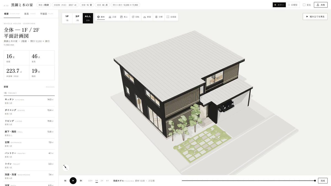Viewport: 331px width, 186px height.
Task: Click the 完成モデル FINISHED status label
Action: (x=123, y=181)
